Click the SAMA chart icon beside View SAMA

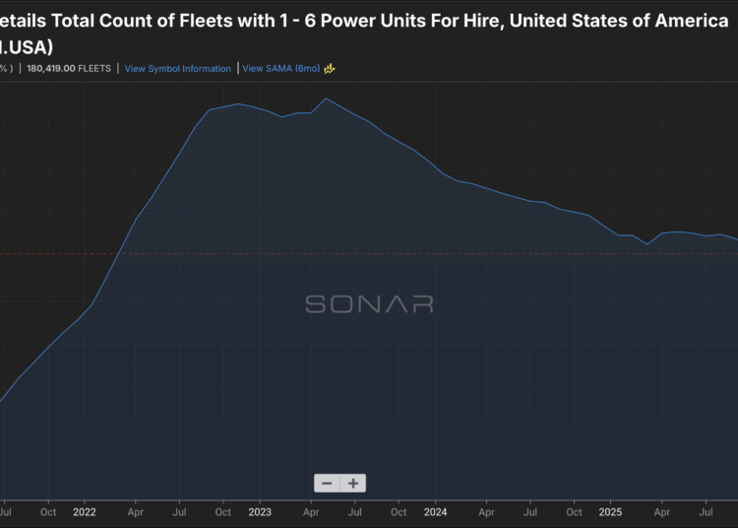(331, 69)
